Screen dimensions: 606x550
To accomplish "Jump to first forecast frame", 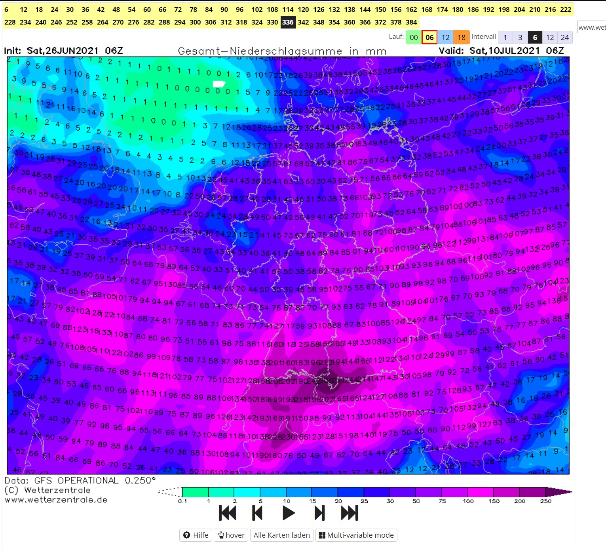I will click(227, 513).
